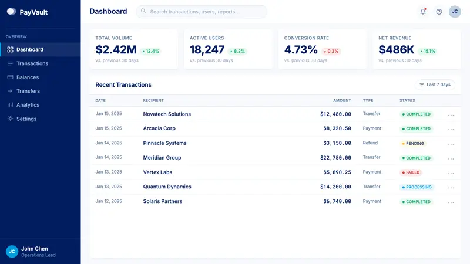Image resolution: width=470 pixels, height=264 pixels.
Task: Open the Last 7 days filter dropdown
Action: tap(435, 84)
